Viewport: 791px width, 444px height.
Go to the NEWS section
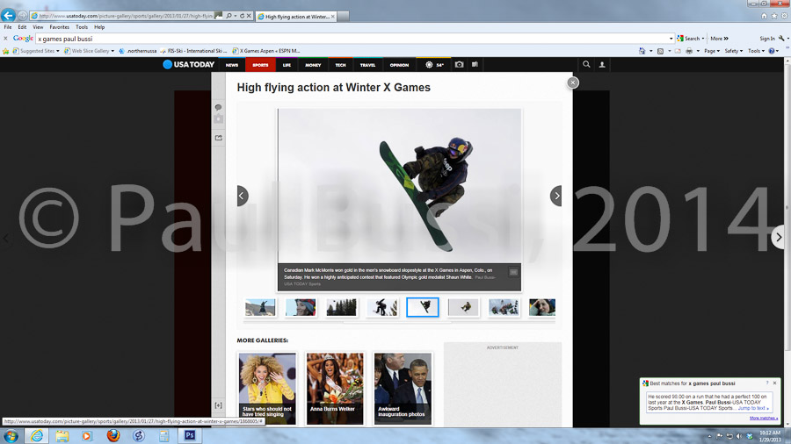(231, 65)
